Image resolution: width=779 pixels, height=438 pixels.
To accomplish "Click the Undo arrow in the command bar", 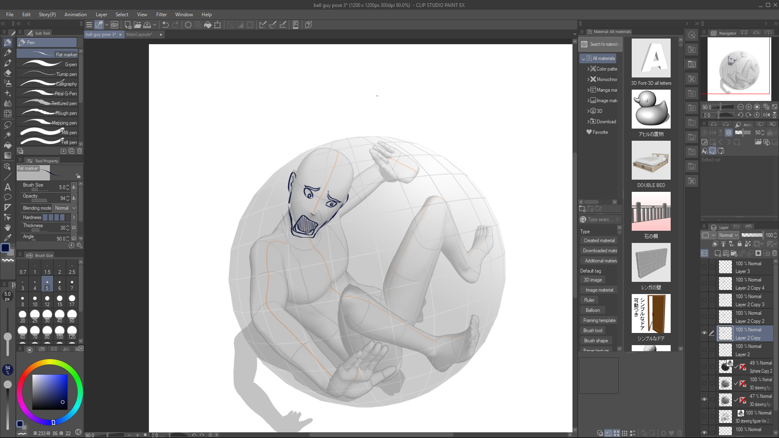I will tap(166, 25).
